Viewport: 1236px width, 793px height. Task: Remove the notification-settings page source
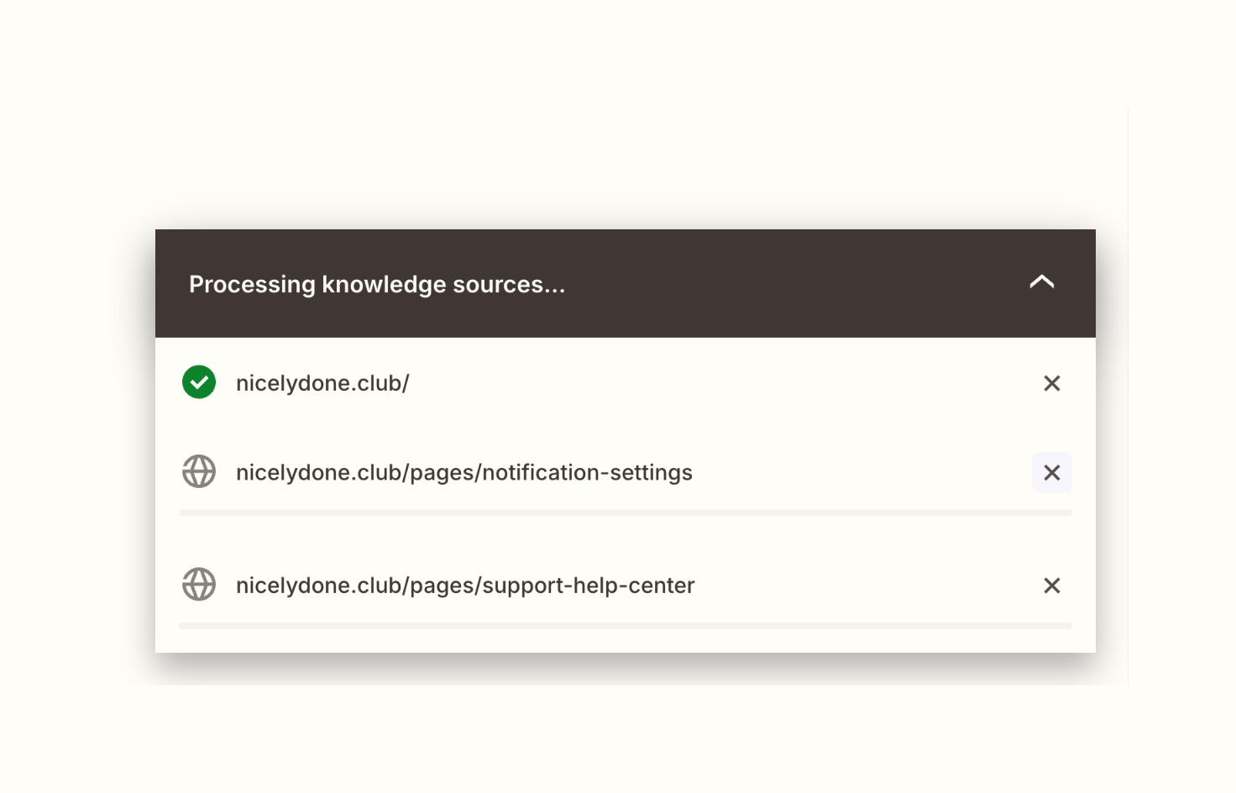1051,473
